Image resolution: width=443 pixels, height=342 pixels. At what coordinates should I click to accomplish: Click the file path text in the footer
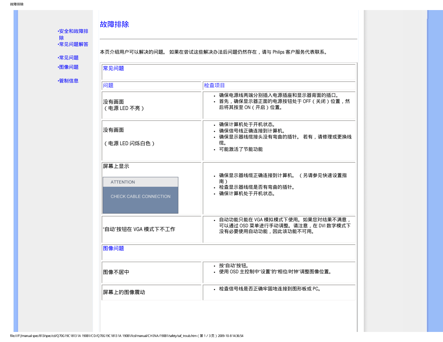tap(127, 336)
